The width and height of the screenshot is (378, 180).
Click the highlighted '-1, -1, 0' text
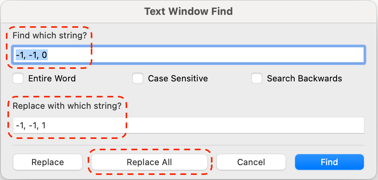(31, 55)
